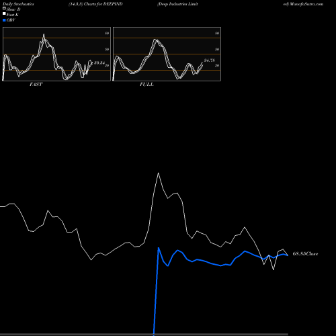This screenshot has height=336, width=336.
Task: Click the FULL label under right chart
Action: (x=146, y=85)
